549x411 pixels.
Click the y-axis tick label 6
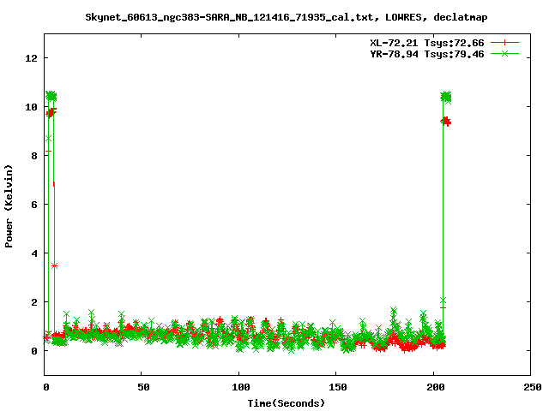(x=34, y=205)
